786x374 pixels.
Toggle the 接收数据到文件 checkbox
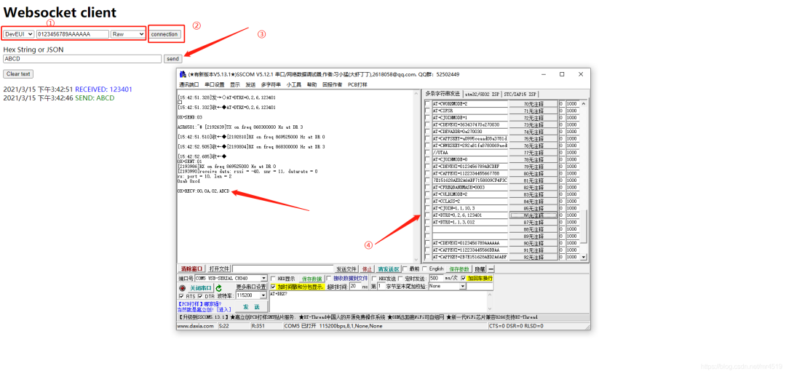330,278
